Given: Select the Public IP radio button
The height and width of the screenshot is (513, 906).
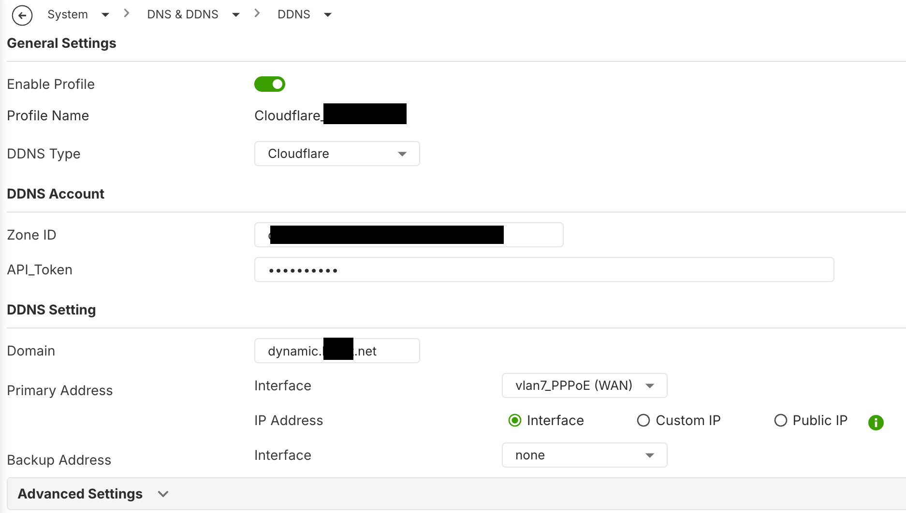Looking at the screenshot, I should 781,420.
